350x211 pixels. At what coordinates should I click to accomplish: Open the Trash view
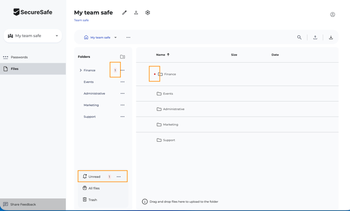coord(92,200)
